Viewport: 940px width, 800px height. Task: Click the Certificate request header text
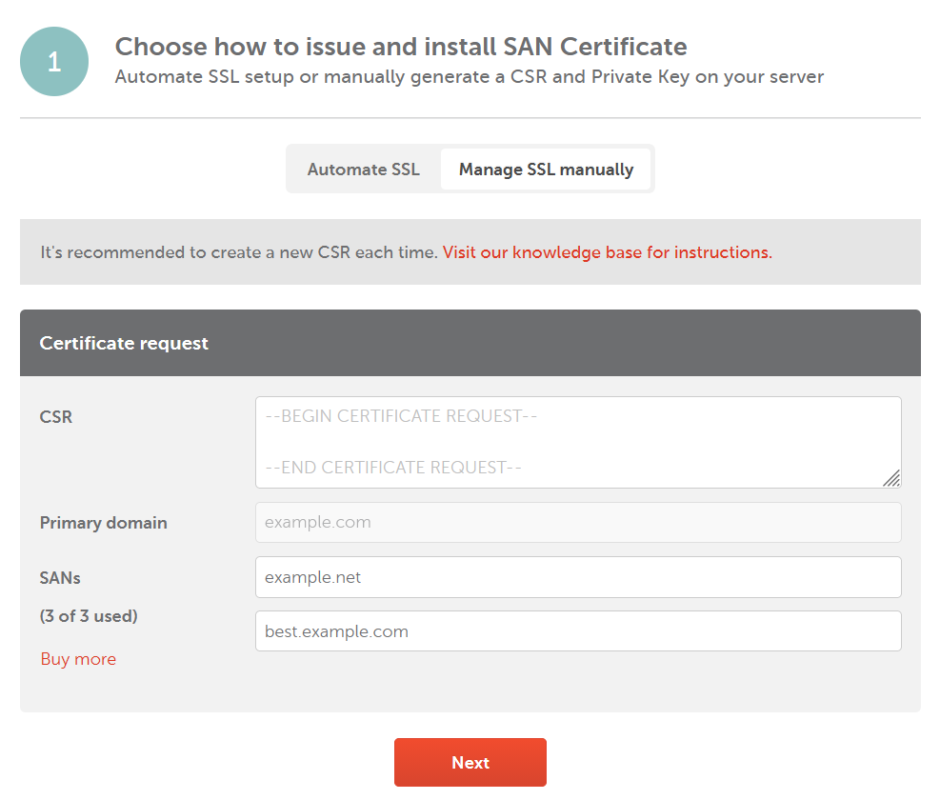124,343
